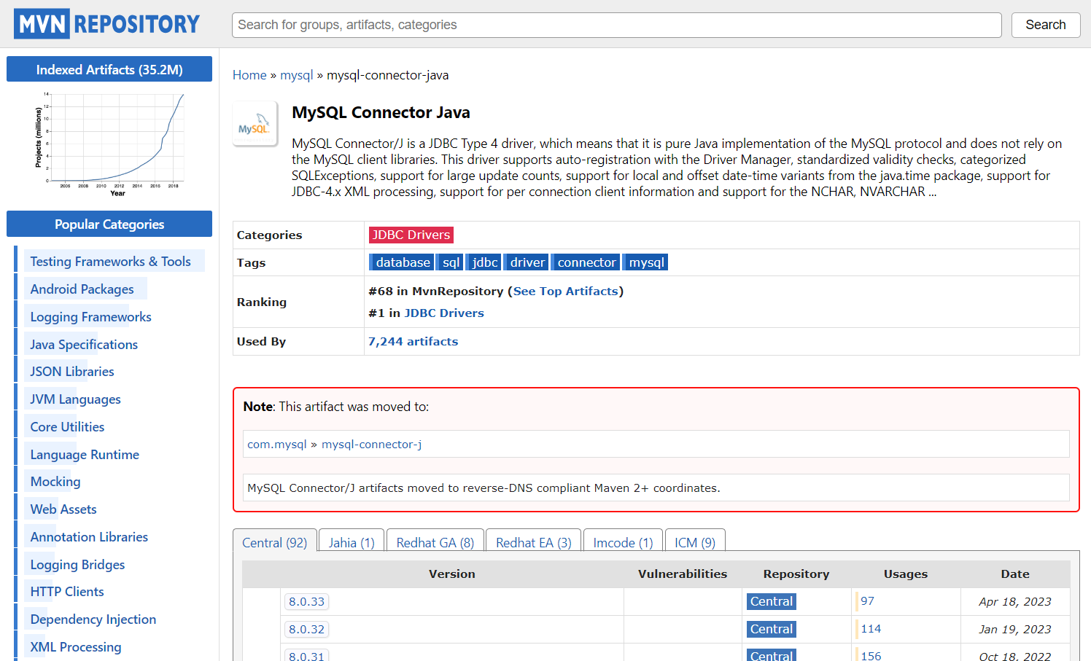The width and height of the screenshot is (1091, 661).
Task: Open Testing Frameworks & Tools category
Action: (110, 262)
